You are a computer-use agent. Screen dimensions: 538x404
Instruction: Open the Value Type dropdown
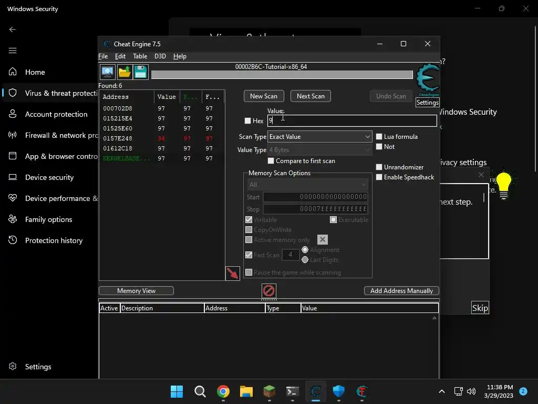tap(320, 150)
